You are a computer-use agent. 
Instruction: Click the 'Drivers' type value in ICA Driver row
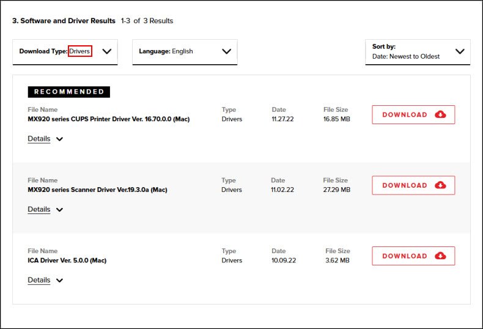pos(232,261)
